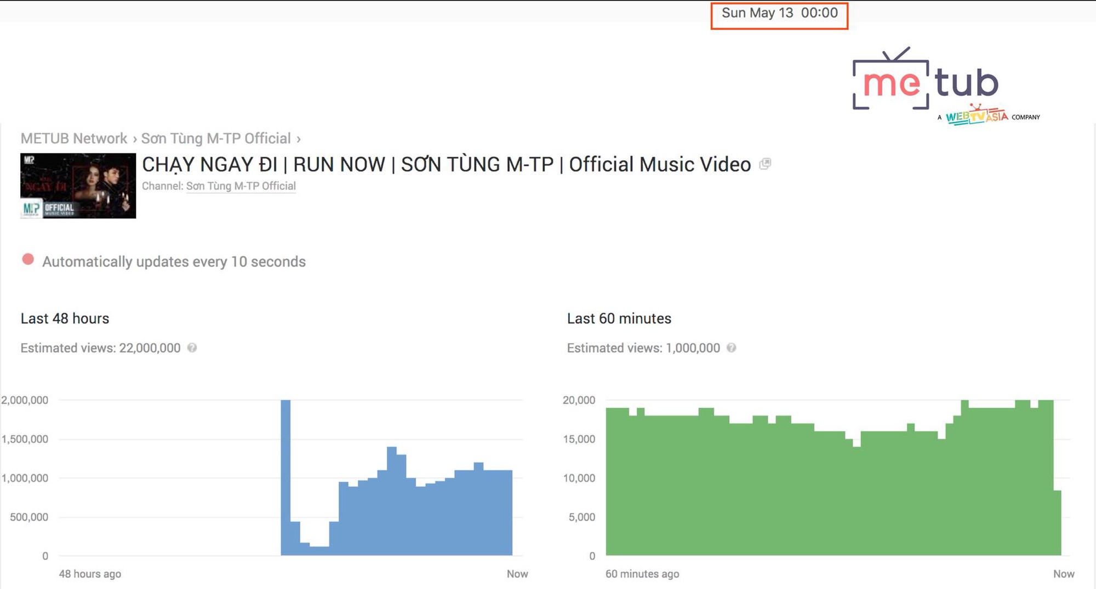The height and width of the screenshot is (589, 1096).
Task: Click the MTP Official badge on thumbnail
Action: 48,209
